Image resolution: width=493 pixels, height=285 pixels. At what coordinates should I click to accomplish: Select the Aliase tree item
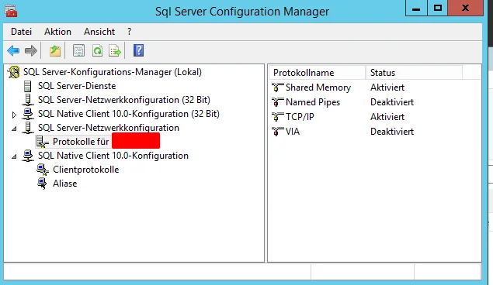[x=64, y=184]
